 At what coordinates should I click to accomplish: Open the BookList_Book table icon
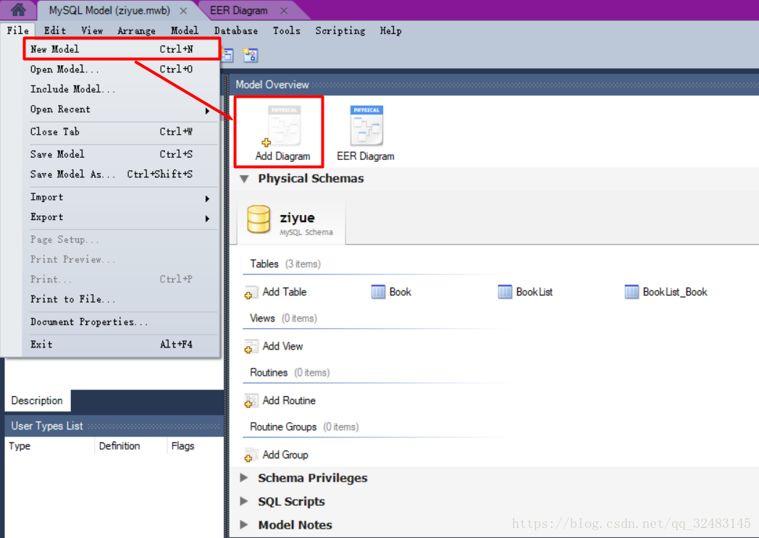[632, 292]
